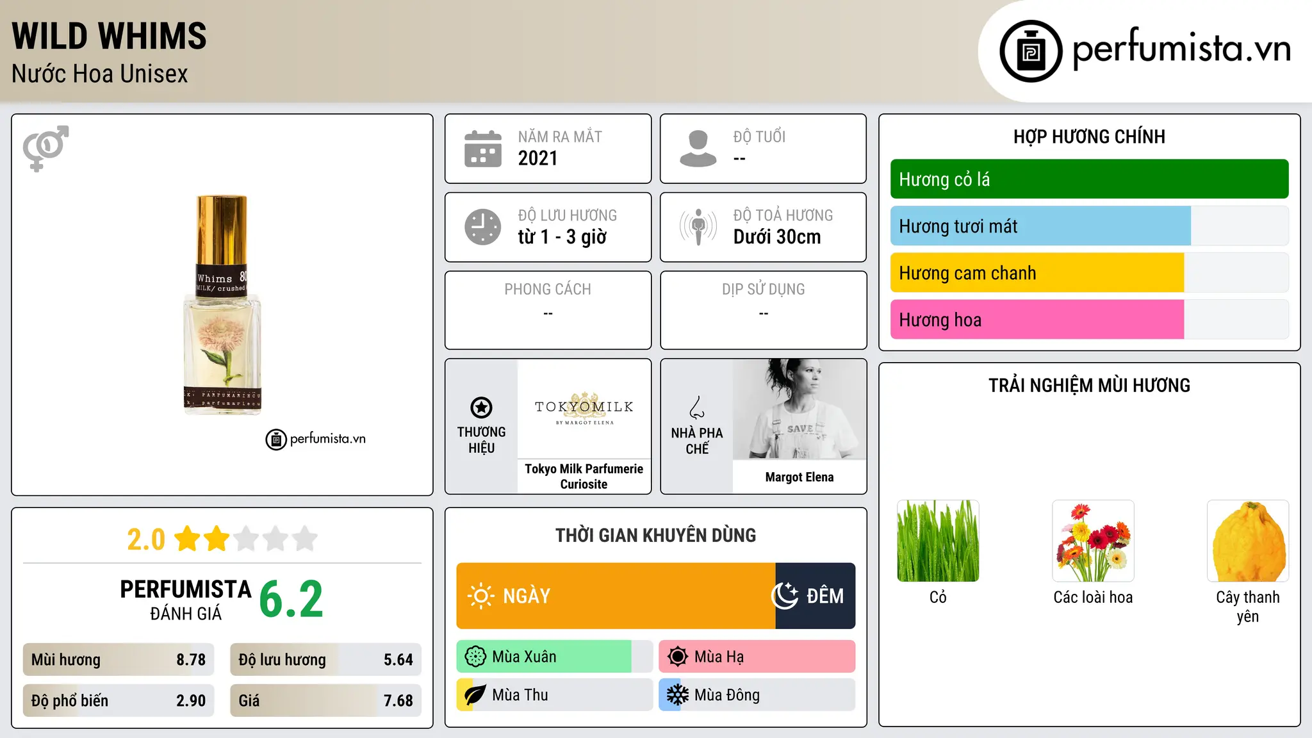
Task: Click the Nước Hoa Unisex subtitle
Action: point(100,74)
